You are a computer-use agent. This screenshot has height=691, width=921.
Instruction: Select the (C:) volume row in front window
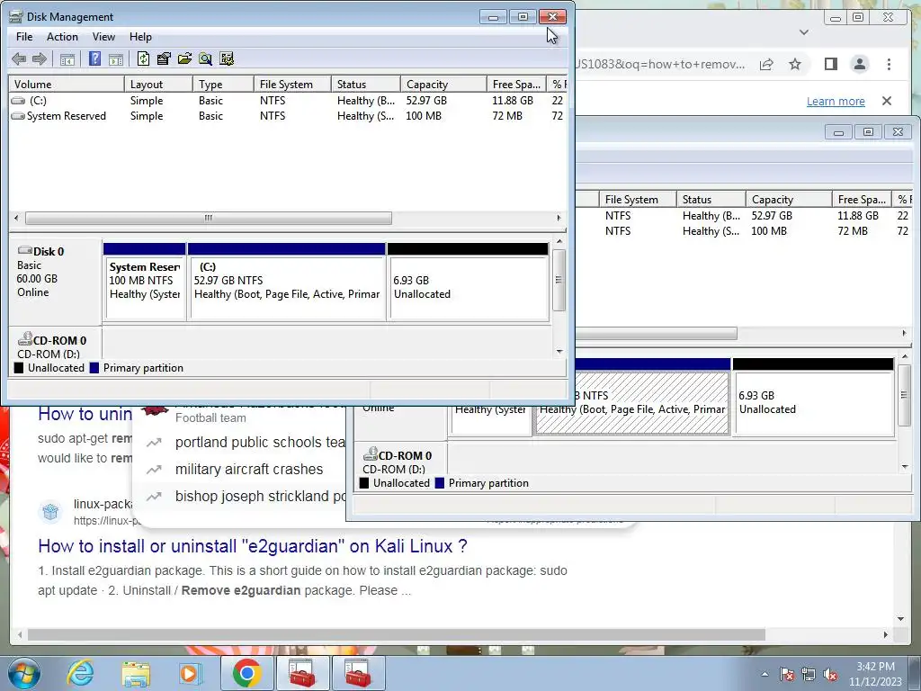(288, 101)
